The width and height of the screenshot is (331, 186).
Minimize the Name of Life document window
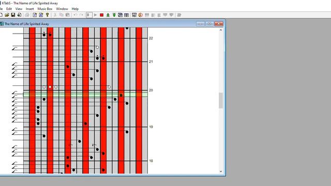(200, 24)
